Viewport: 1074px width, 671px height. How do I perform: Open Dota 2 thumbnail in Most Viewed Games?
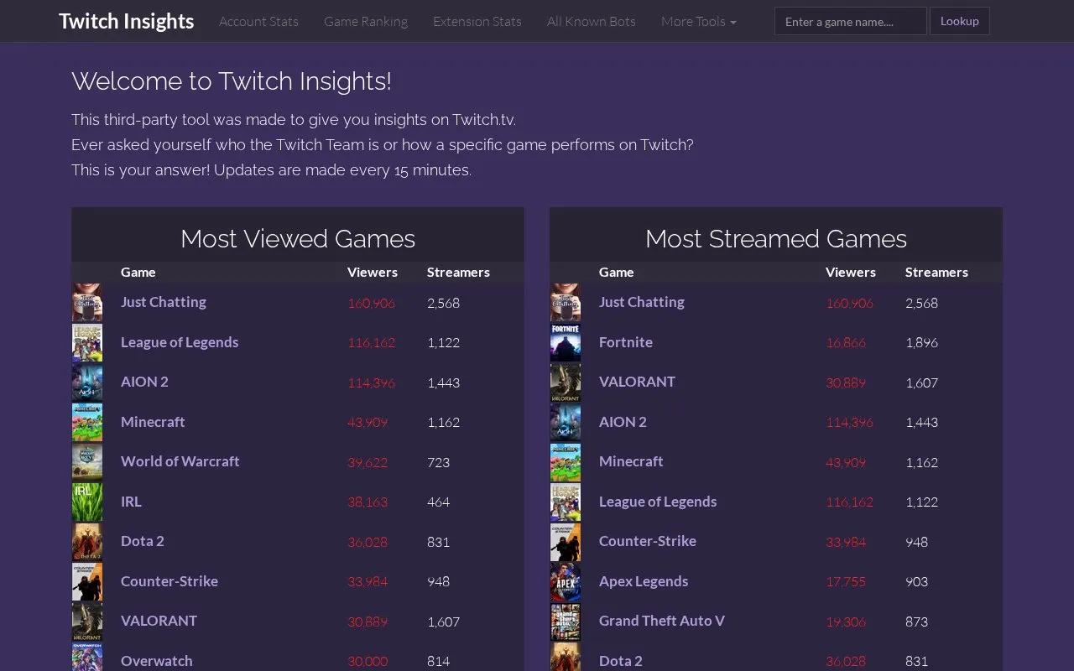87,542
